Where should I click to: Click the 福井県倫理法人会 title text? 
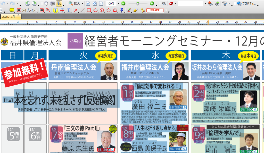click(x=36, y=43)
